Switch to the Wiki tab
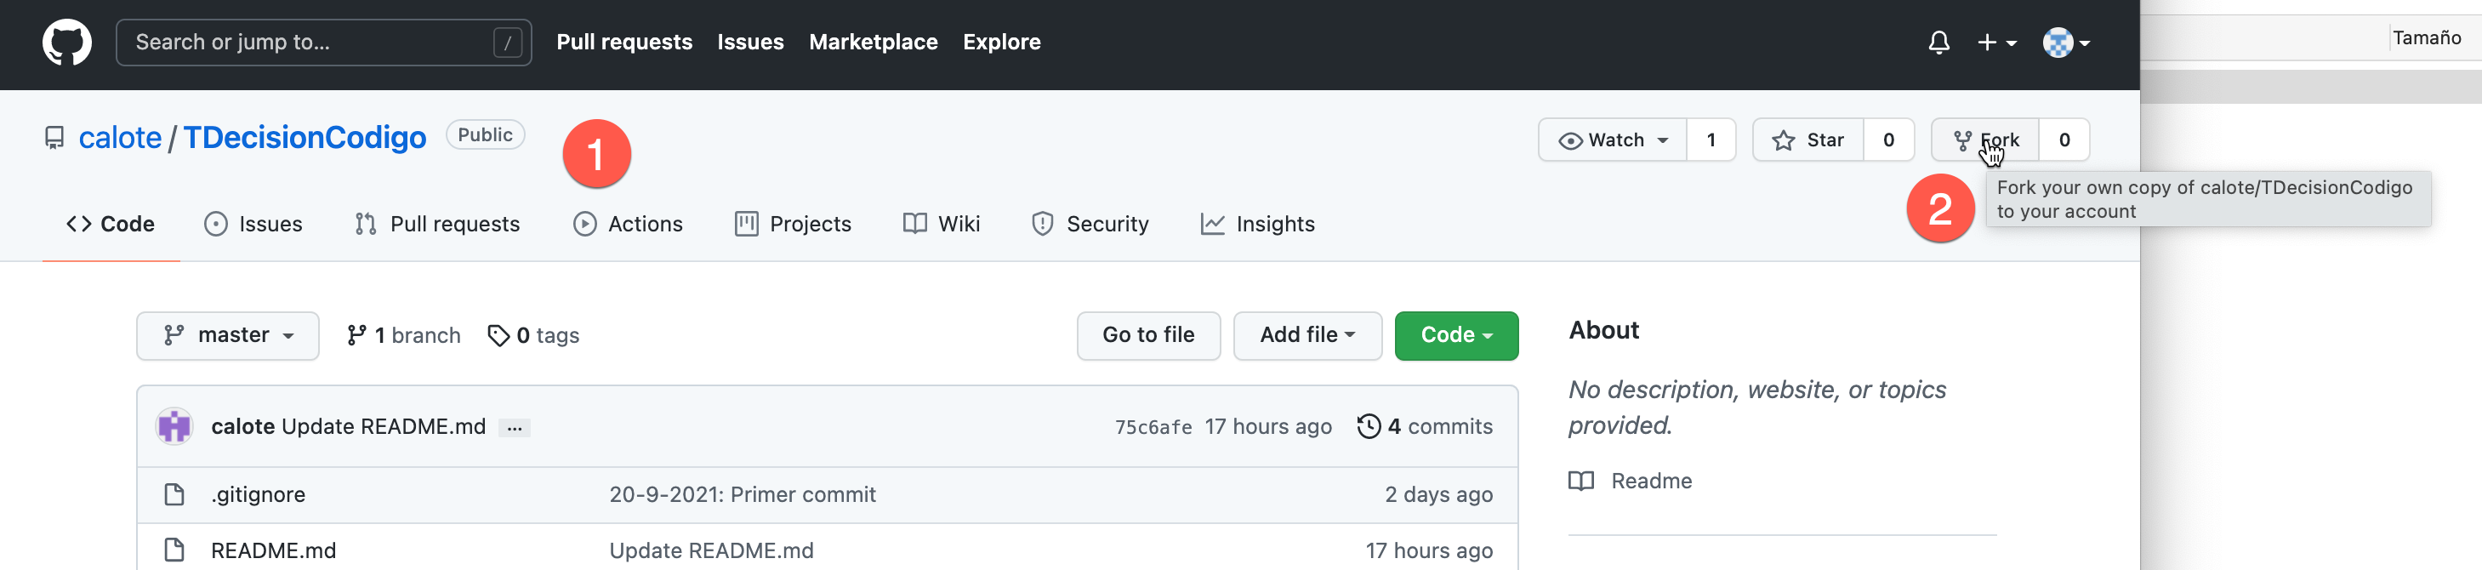 [x=942, y=224]
